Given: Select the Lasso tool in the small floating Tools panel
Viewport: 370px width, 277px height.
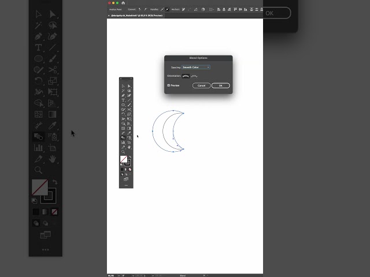Looking at the screenshot, I should point(129,91).
